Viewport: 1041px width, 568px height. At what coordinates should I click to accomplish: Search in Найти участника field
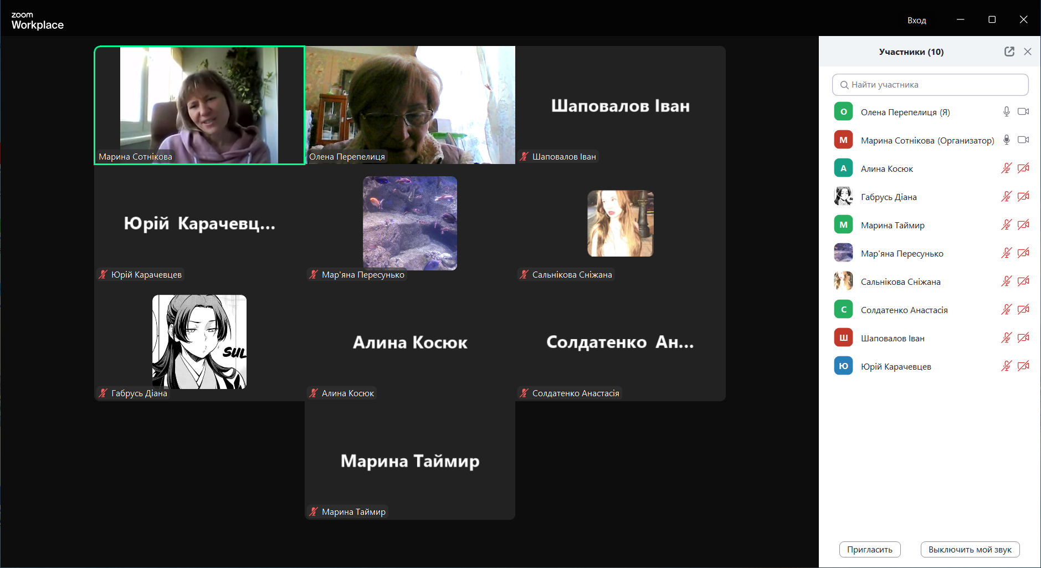(930, 85)
